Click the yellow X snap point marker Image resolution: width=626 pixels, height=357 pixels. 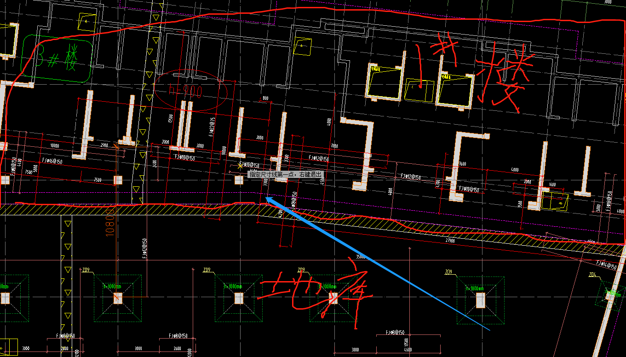tap(240, 165)
